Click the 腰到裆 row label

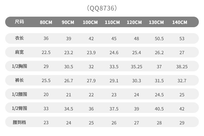pos(19,122)
